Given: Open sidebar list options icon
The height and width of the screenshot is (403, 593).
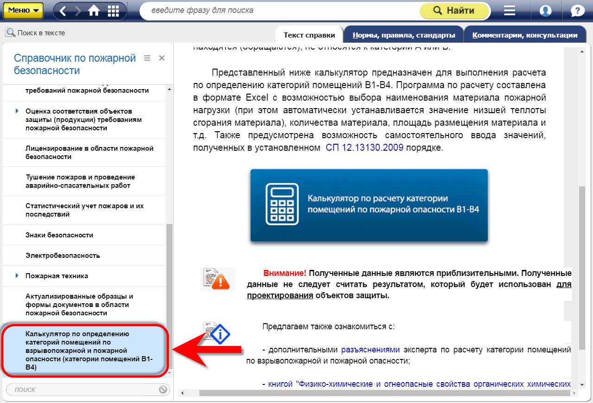Looking at the screenshot, I should click(x=147, y=58).
